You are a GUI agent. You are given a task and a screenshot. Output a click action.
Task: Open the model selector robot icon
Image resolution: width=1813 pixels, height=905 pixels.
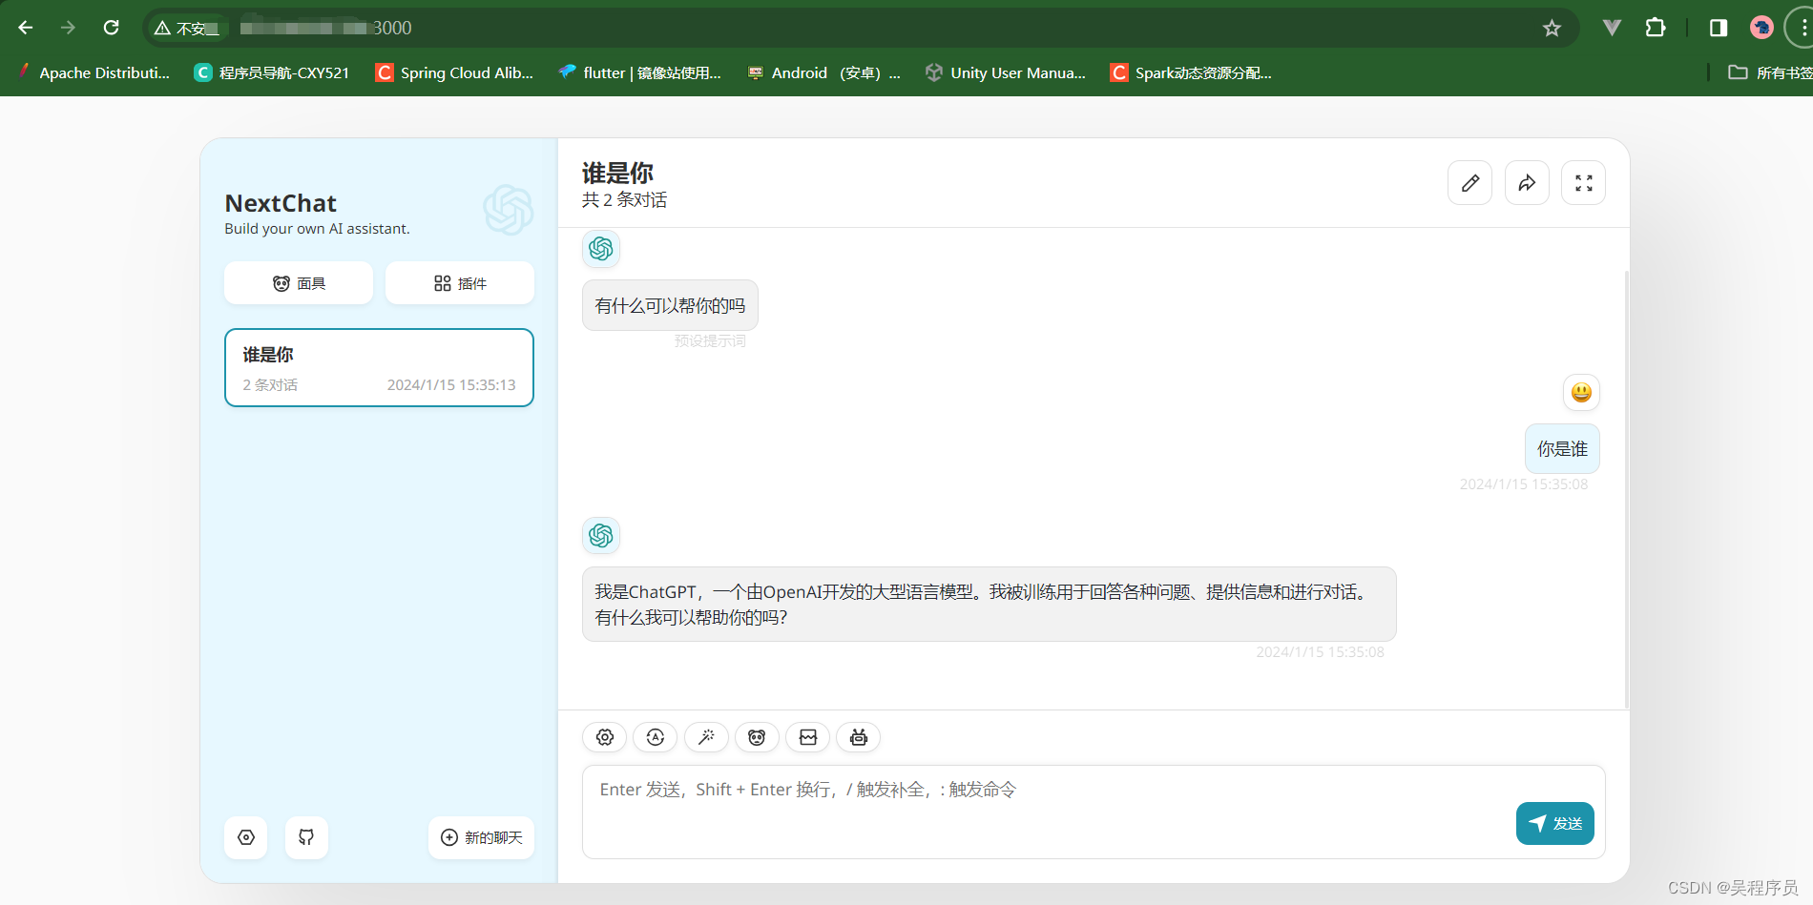pos(858,737)
